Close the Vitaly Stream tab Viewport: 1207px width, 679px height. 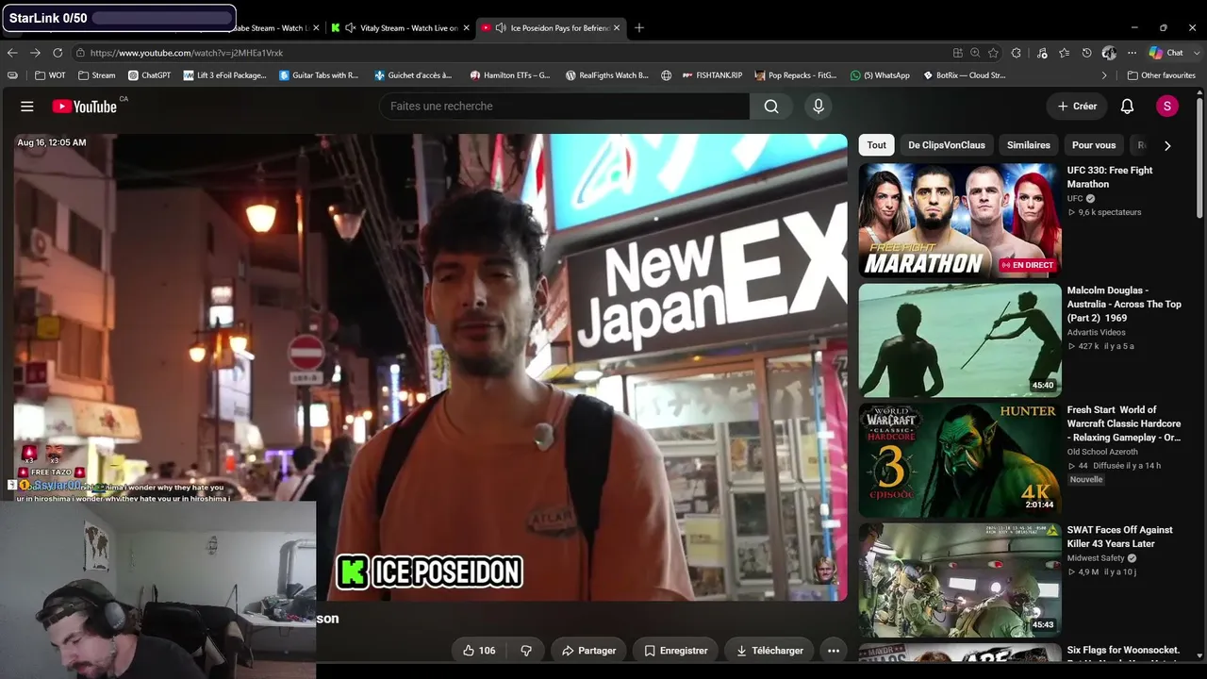467,27
